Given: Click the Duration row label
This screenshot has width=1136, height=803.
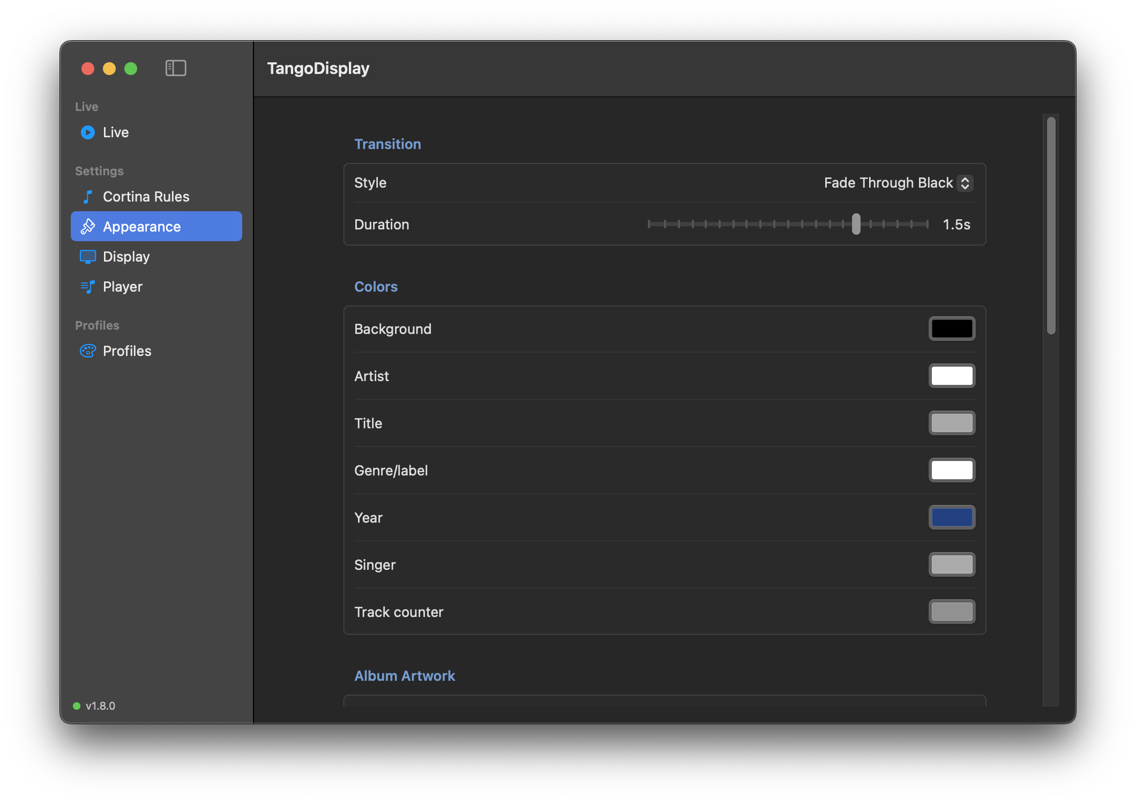Looking at the screenshot, I should [382, 225].
